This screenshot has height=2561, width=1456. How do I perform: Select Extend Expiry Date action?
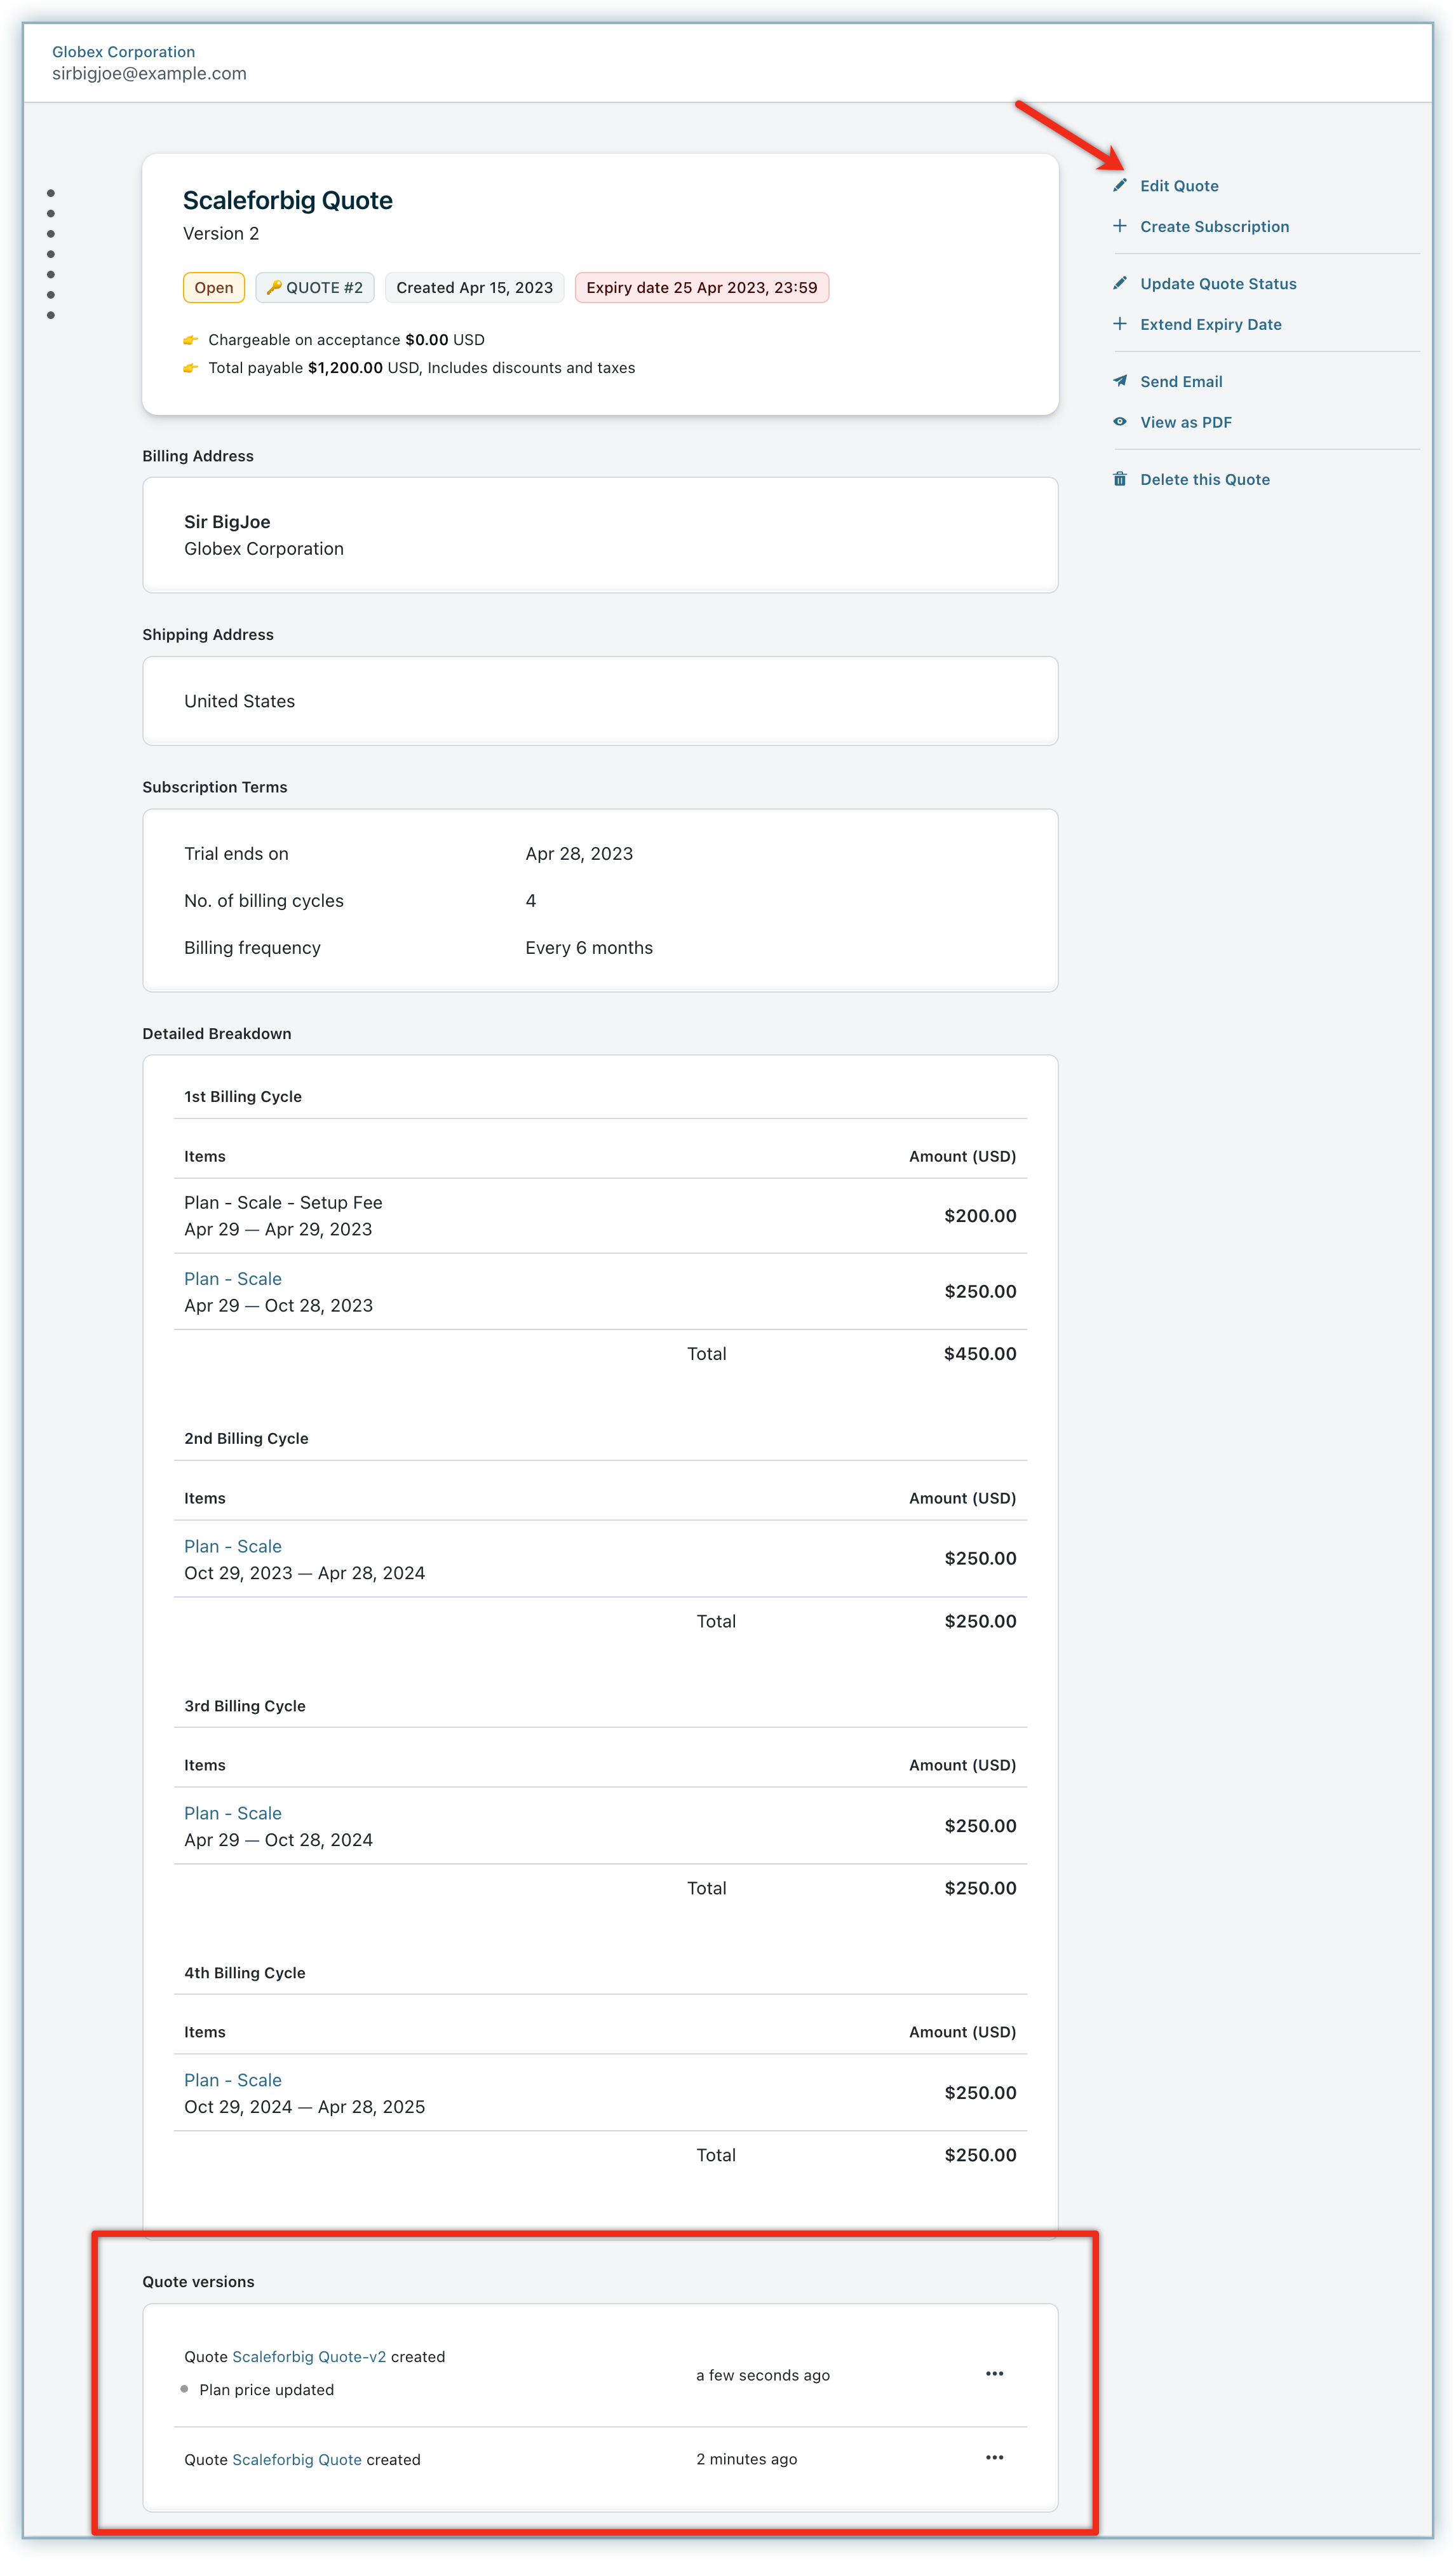coord(1210,324)
